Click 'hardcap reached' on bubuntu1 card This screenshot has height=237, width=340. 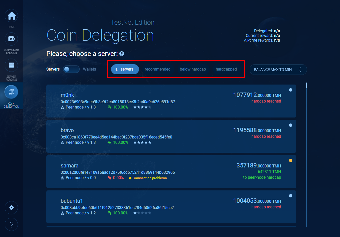coord(266,207)
